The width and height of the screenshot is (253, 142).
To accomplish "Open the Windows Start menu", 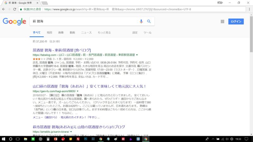I will (x=3, y=139).
